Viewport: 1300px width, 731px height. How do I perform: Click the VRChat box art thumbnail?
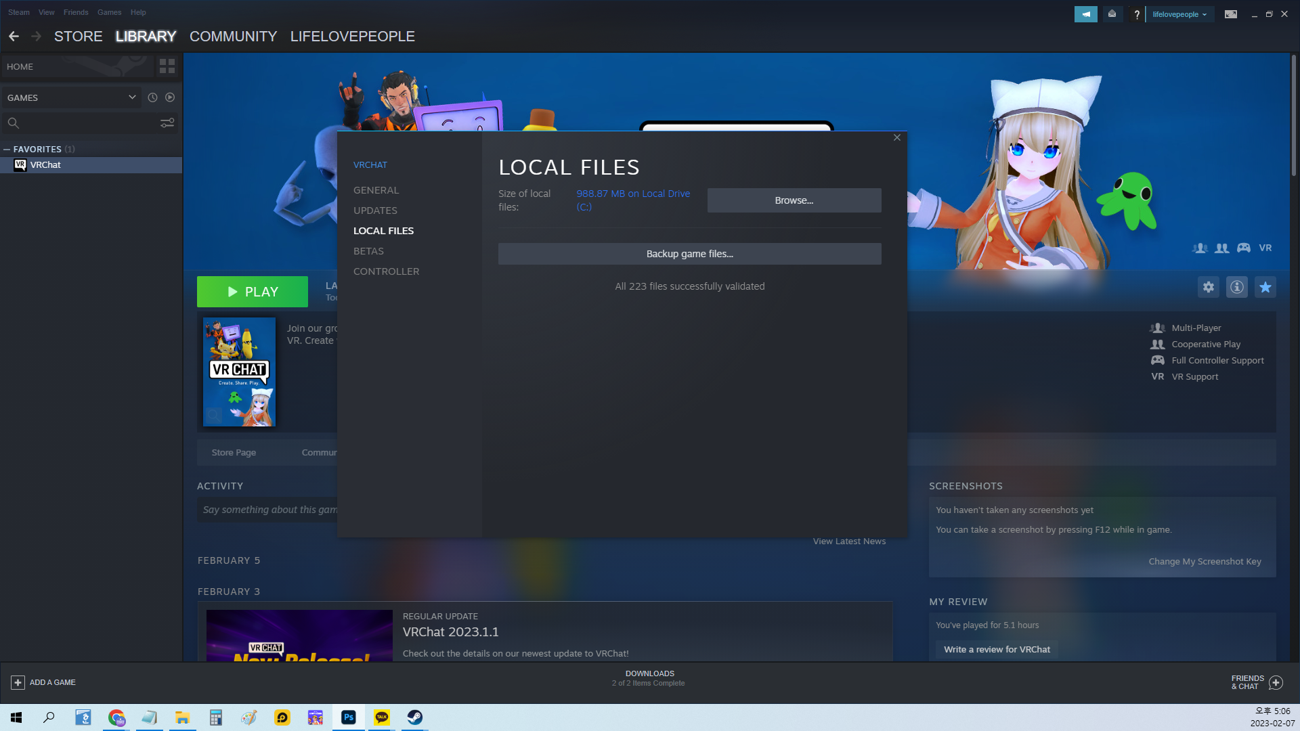click(240, 372)
